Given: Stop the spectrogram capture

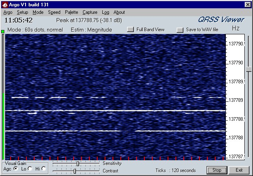Looking at the screenshot, I should pos(217,170).
